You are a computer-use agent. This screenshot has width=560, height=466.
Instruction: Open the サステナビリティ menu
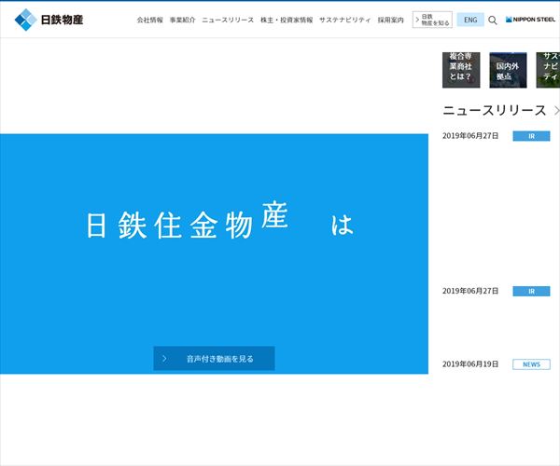(345, 20)
